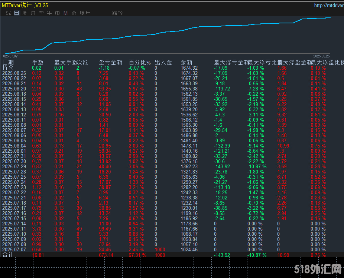Open the 月 monthly view icon
The image size is (344, 278).
click(33, 12)
